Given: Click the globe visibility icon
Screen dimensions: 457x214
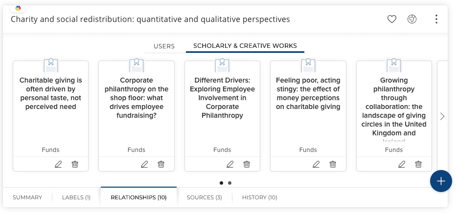Looking at the screenshot, I should pyautogui.click(x=412, y=20).
